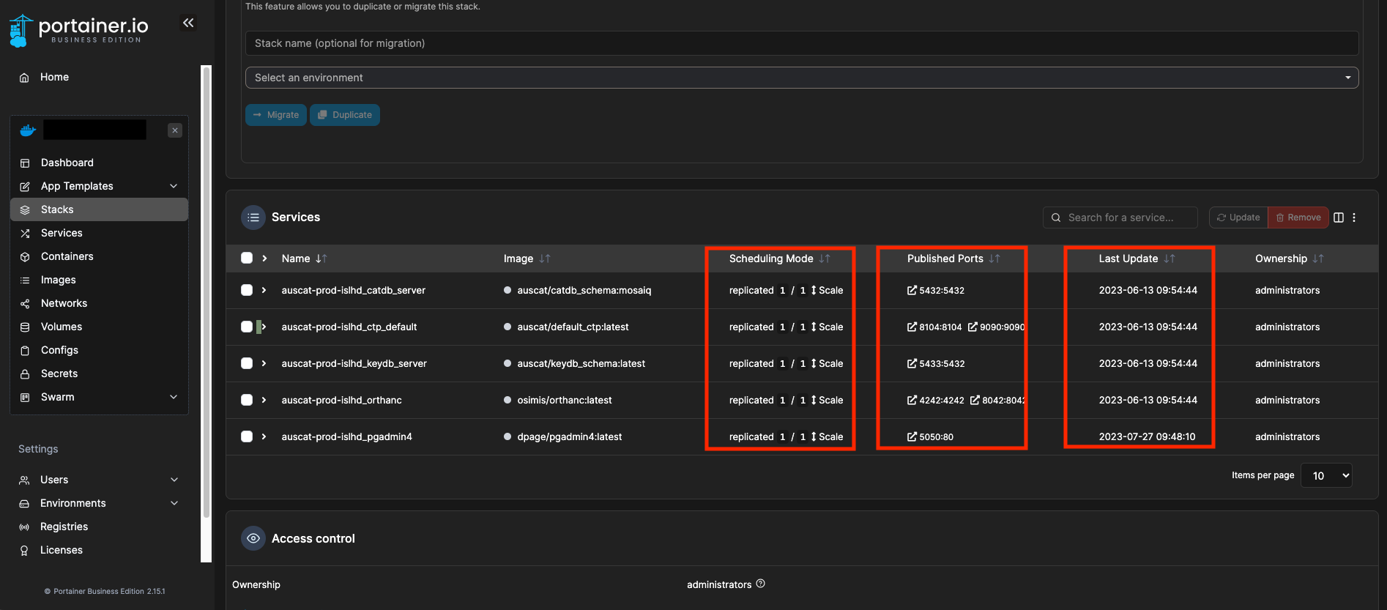The image size is (1387, 610).
Task: Go to Services in the sidebar
Action: pyautogui.click(x=99, y=233)
